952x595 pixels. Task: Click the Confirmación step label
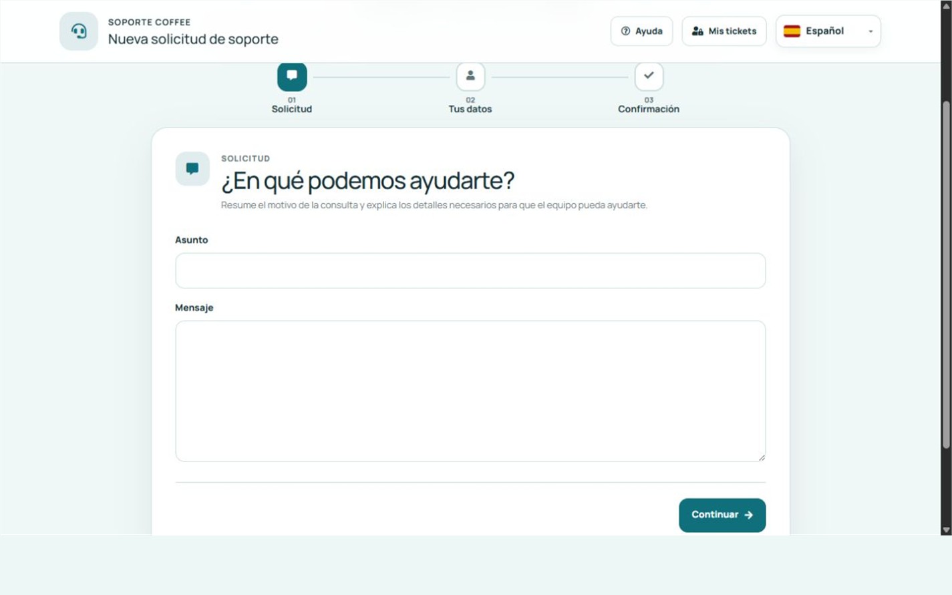(649, 109)
